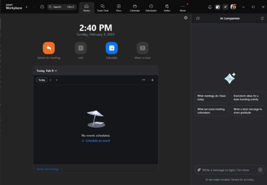Screen dimensions: 267x185
Task: Pop out the AI Companion panel
Action: (262, 19)
